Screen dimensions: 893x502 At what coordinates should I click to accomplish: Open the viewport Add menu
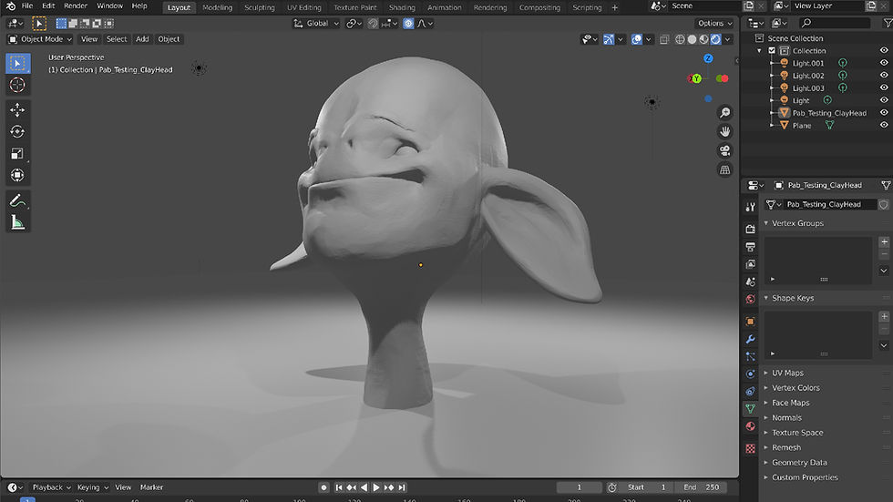(x=142, y=39)
